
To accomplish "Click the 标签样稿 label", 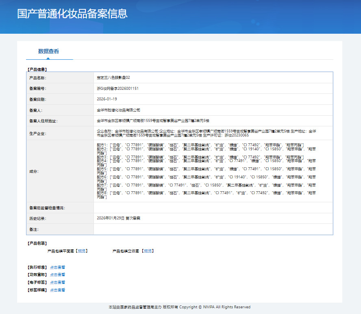I will (x=37, y=290).
